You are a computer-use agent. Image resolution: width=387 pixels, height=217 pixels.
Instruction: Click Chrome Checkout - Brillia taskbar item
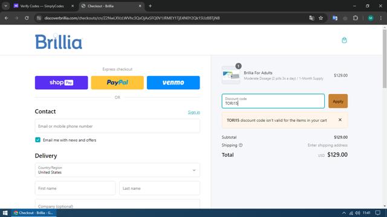(34, 213)
